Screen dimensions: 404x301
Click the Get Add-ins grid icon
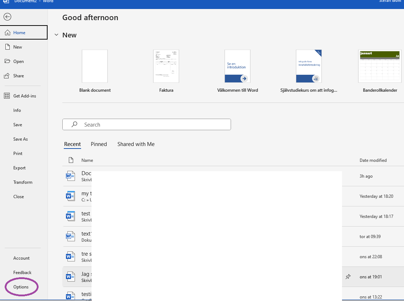pyautogui.click(x=7, y=96)
